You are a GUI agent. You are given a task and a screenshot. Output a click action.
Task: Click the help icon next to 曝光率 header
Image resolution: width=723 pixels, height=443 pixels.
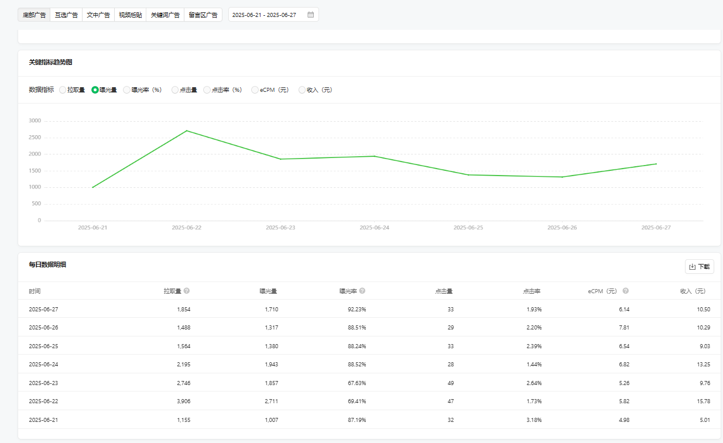(362, 291)
